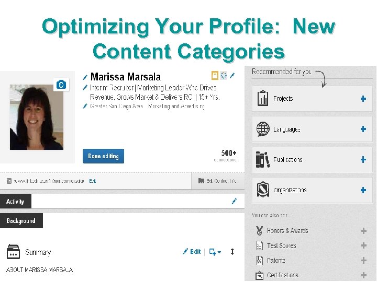The image size is (377, 282).
Task: Add Languages section using plus
Action: (363, 129)
